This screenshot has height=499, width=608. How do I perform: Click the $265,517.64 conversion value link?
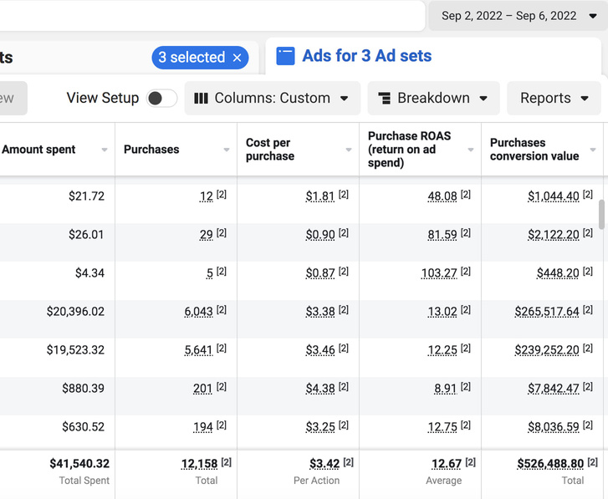pyautogui.click(x=547, y=312)
